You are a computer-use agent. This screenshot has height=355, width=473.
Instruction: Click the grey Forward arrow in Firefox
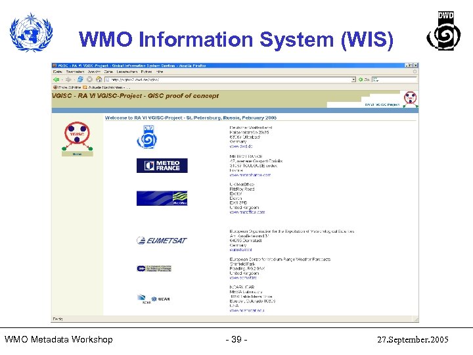tap(68, 80)
